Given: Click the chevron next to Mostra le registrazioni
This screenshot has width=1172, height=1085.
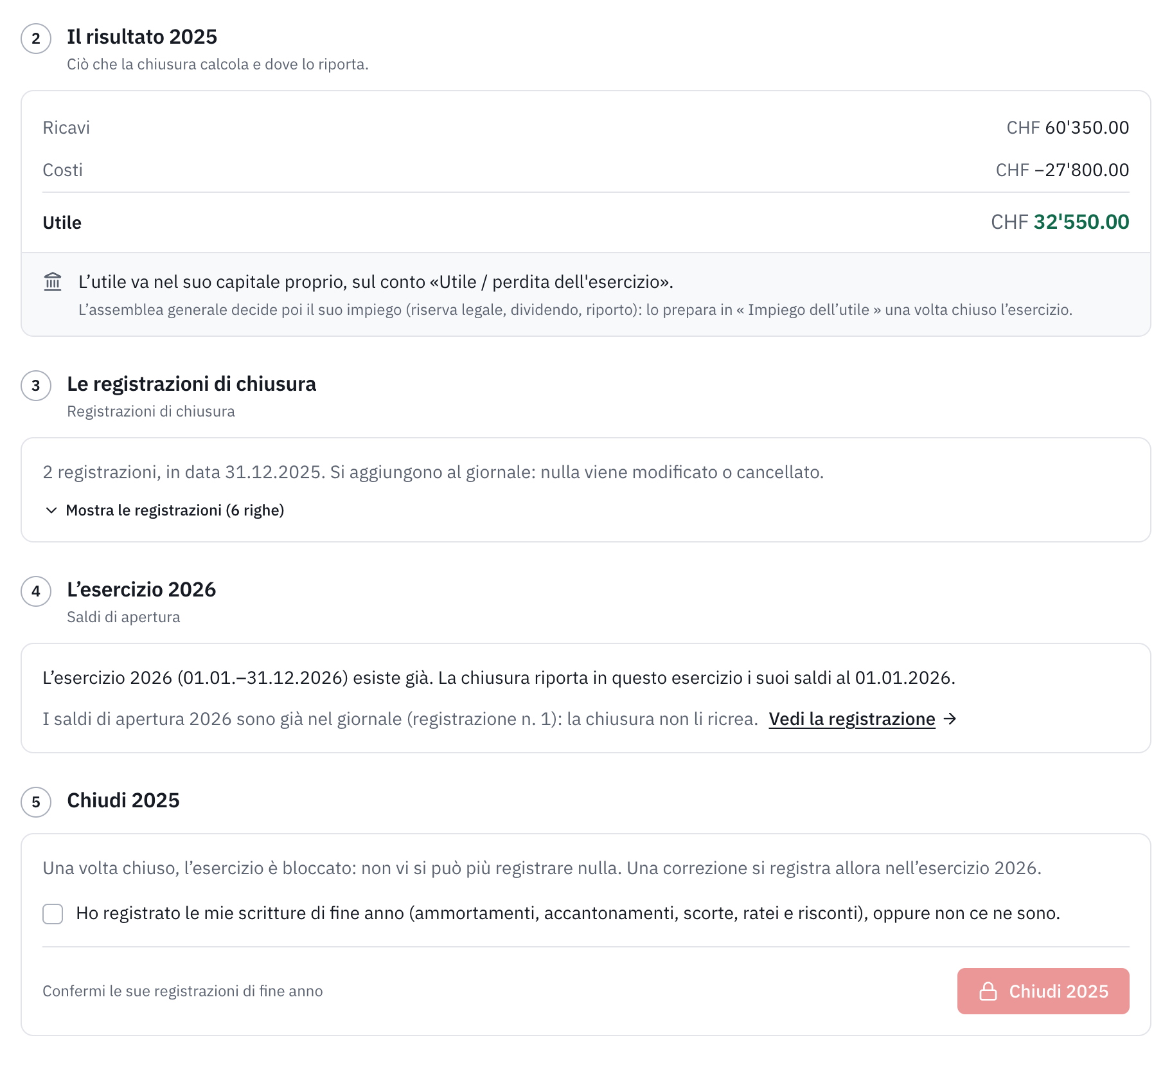Looking at the screenshot, I should click(x=51, y=510).
